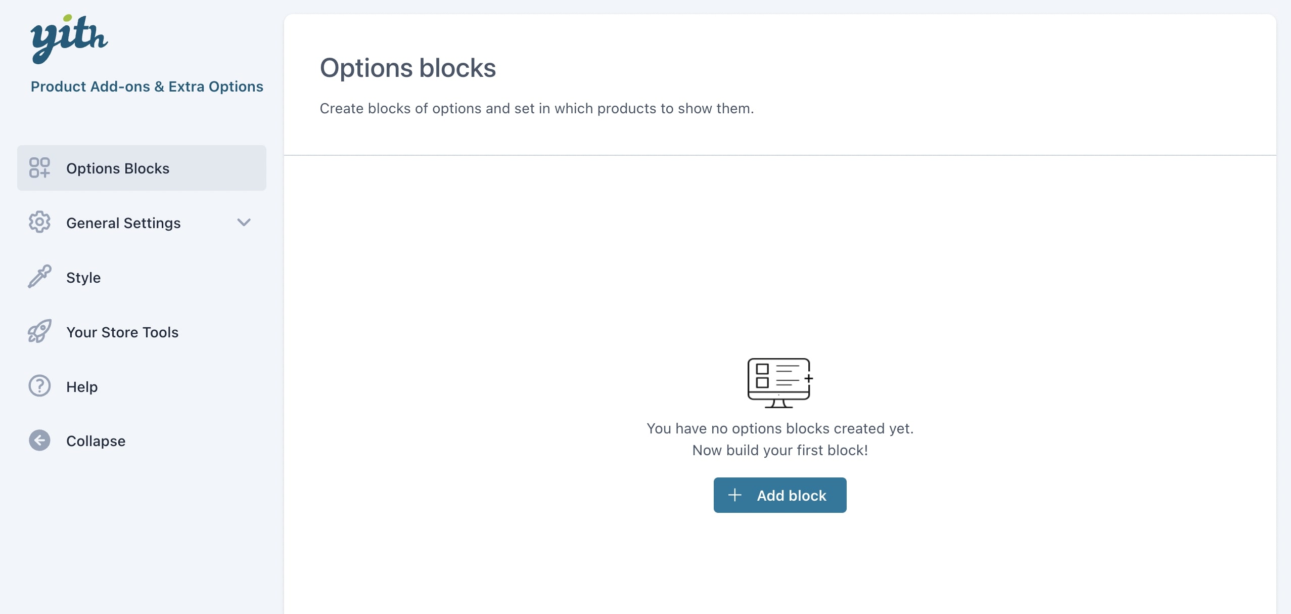Collapse the sidebar via Collapse label
This screenshot has width=1291, height=614.
point(96,441)
